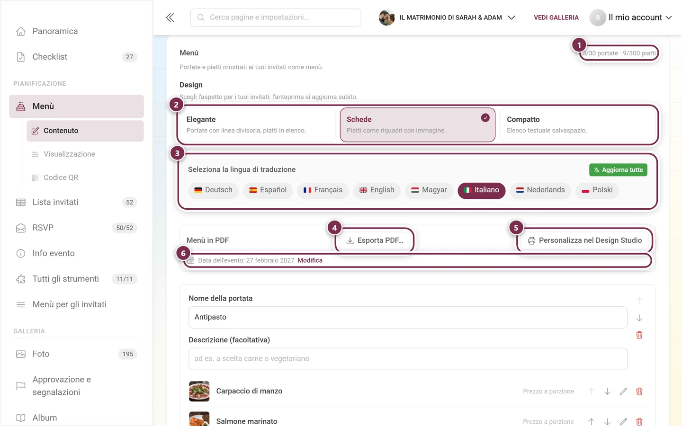The width and height of the screenshot is (682, 426).
Task: Select the Schede design option
Action: [x=417, y=125]
